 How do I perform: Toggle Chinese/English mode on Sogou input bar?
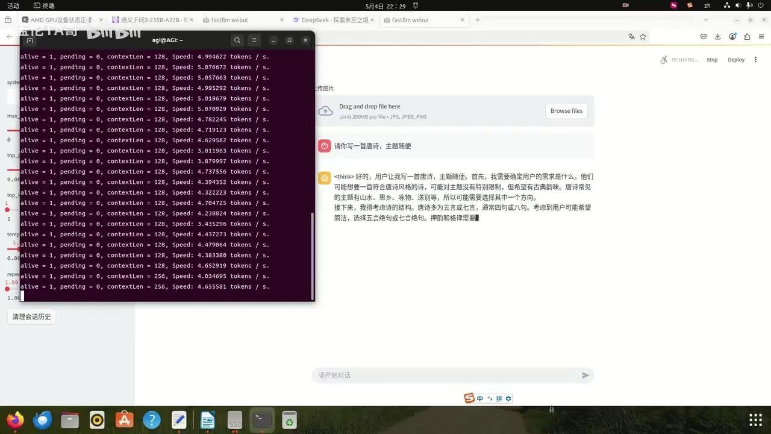click(x=480, y=398)
